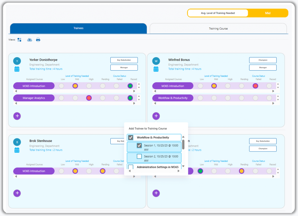Click Winfred Bonus's Champion button
This screenshot has width=298, height=216.
click(262, 60)
